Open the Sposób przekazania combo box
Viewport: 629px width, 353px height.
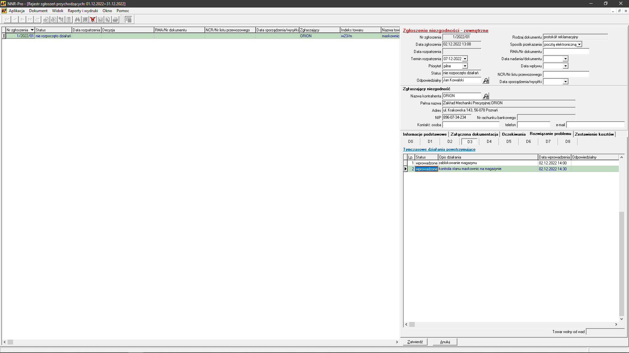[579, 44]
